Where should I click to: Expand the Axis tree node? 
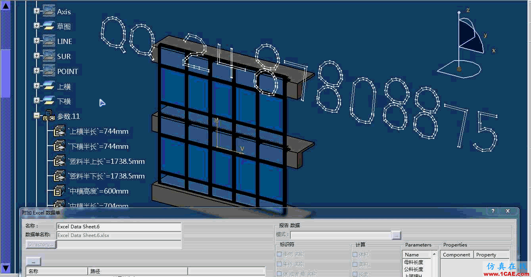pos(37,11)
